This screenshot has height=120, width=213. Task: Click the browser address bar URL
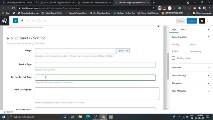pos(51,8)
